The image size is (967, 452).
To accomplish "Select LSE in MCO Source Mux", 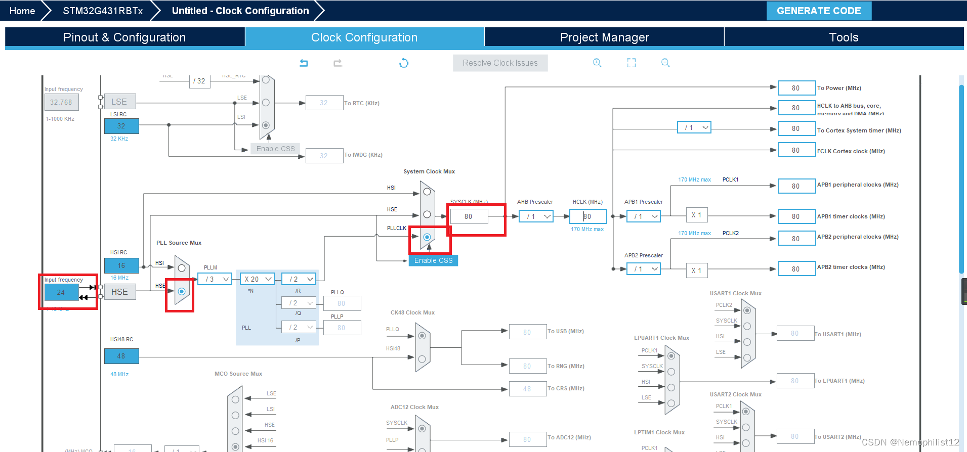I will click(x=235, y=399).
